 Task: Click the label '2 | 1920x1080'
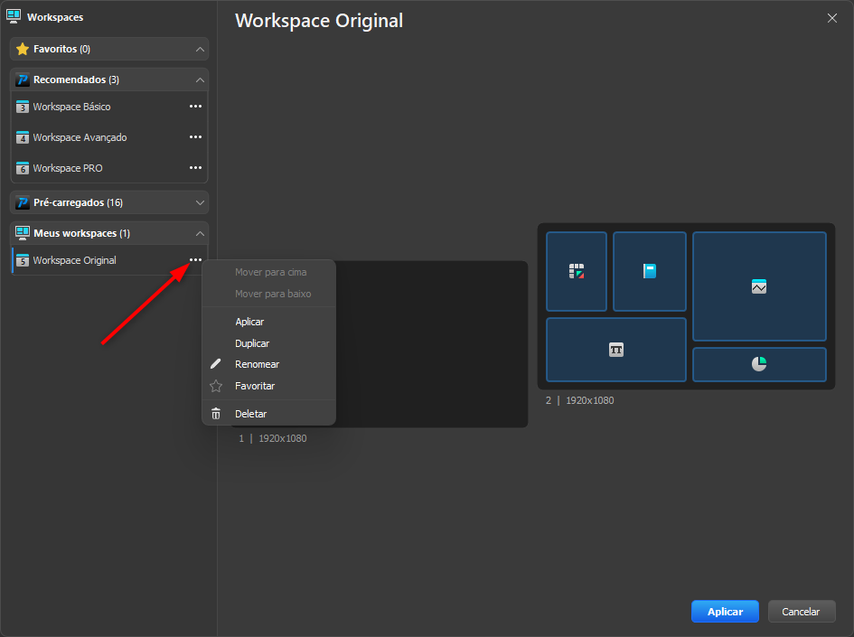pos(580,400)
